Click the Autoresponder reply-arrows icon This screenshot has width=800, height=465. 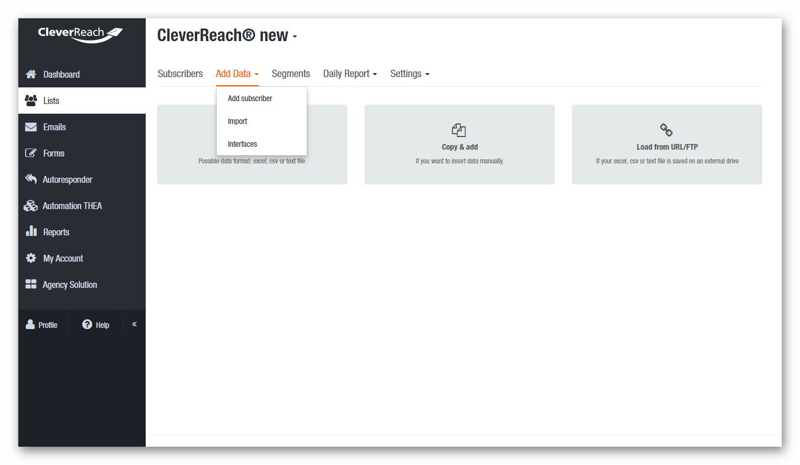pos(31,179)
